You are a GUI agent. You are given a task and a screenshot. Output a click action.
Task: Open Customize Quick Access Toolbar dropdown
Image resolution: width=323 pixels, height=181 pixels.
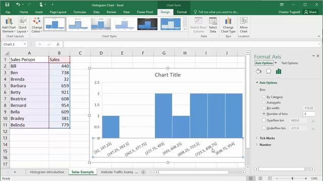[52, 5]
